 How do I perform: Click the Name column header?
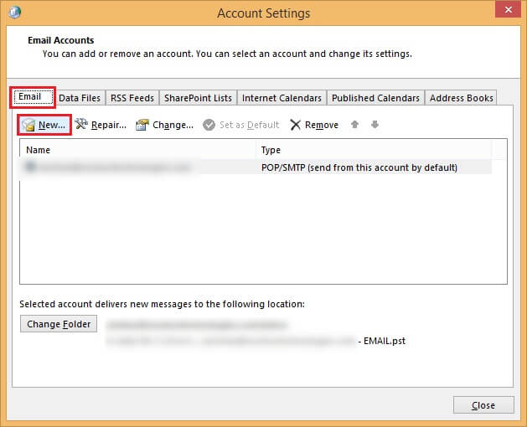point(139,150)
